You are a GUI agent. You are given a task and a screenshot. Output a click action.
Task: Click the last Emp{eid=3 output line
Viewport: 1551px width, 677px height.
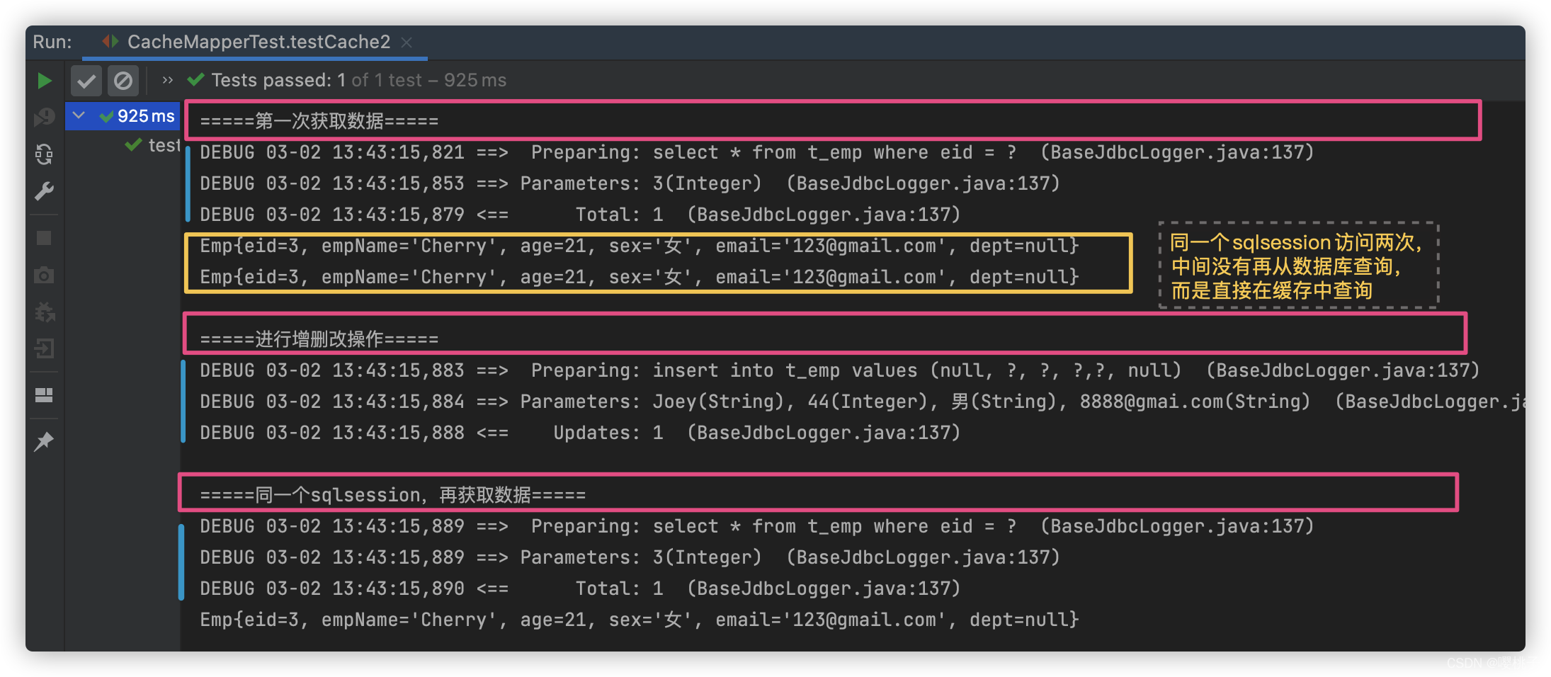(x=640, y=620)
